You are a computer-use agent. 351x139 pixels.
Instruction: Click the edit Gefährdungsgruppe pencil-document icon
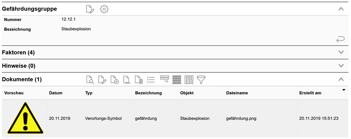point(90,9)
